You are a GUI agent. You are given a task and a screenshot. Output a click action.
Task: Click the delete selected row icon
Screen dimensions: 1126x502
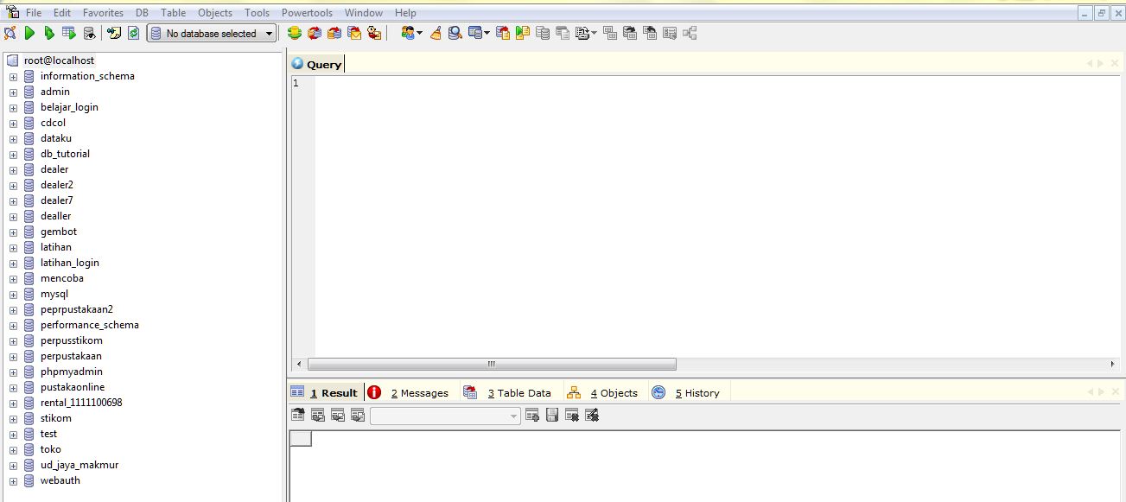[x=572, y=416]
